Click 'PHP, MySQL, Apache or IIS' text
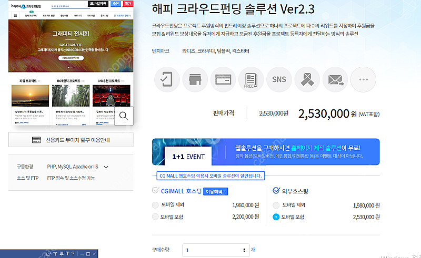The height and width of the screenshot is (258, 421). click(73, 167)
